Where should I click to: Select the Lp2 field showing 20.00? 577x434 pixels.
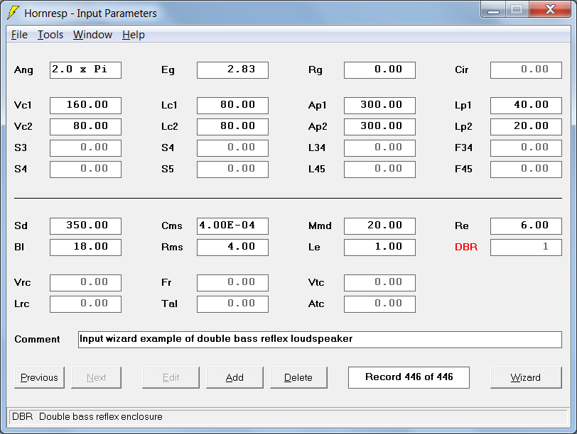(526, 127)
